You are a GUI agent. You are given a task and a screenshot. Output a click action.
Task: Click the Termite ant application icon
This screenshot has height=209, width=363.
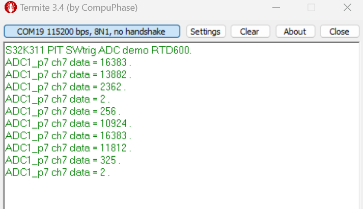click(10, 8)
